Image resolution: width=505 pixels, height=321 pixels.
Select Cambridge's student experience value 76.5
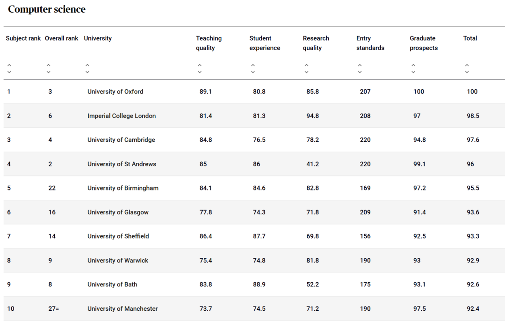(259, 140)
